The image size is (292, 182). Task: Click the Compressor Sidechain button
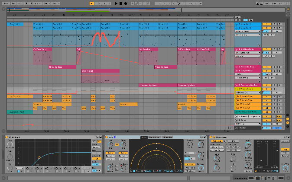[217, 141]
